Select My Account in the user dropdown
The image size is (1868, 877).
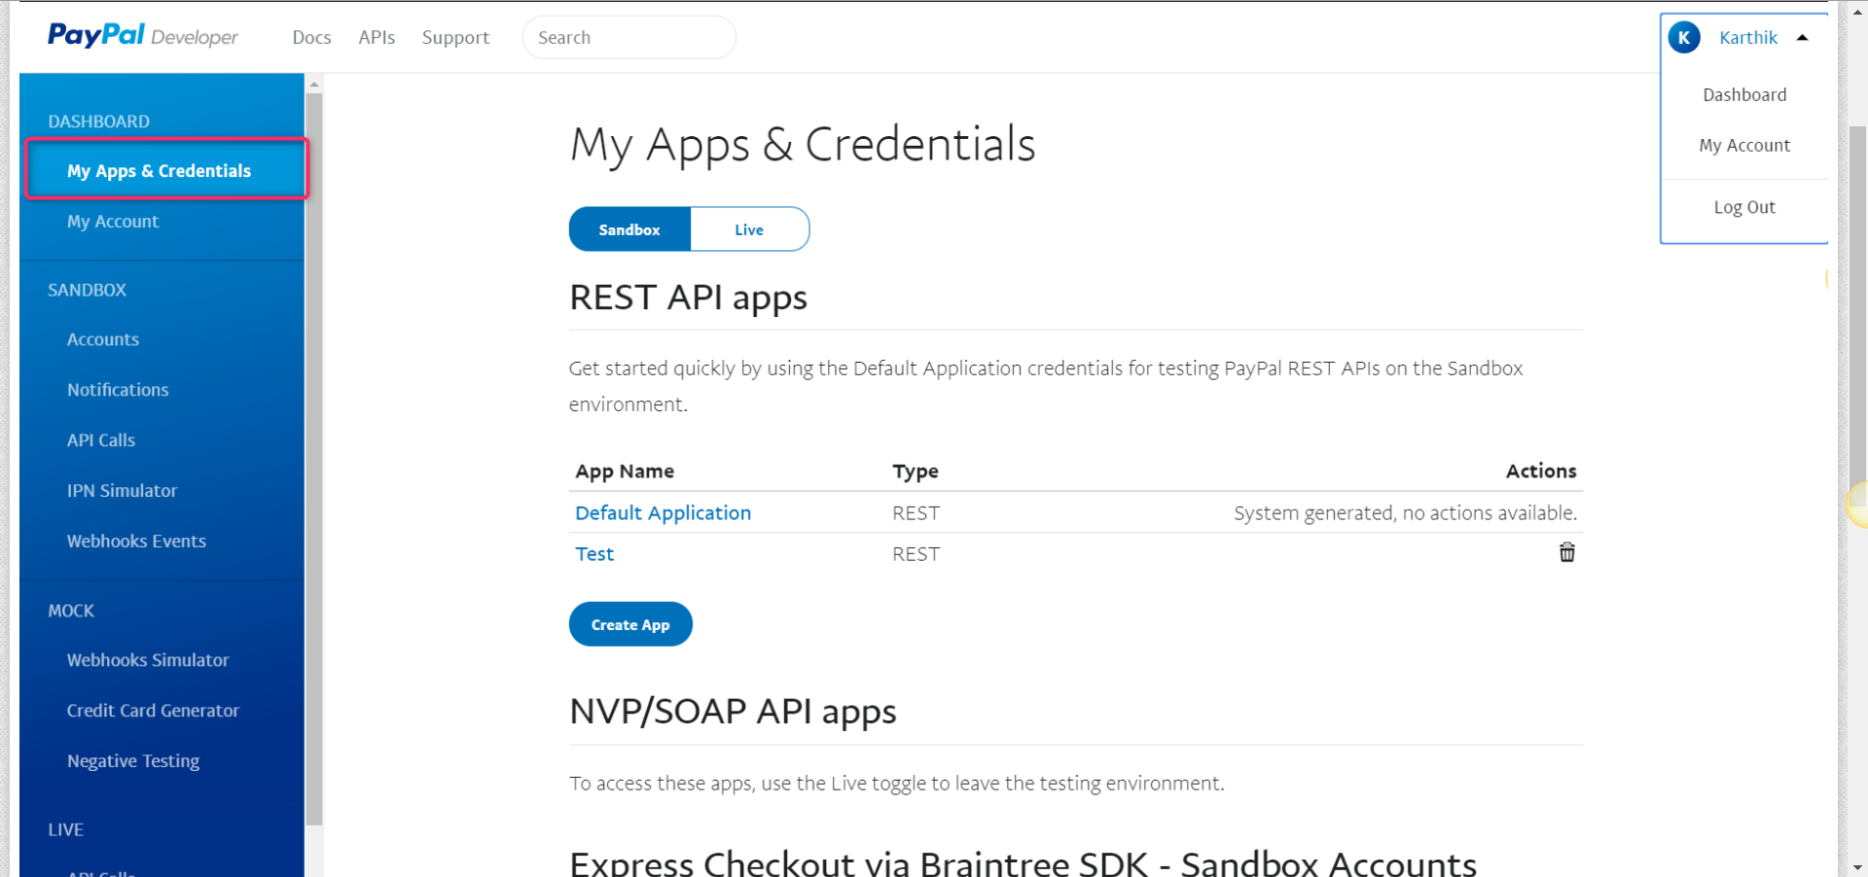pos(1744,145)
